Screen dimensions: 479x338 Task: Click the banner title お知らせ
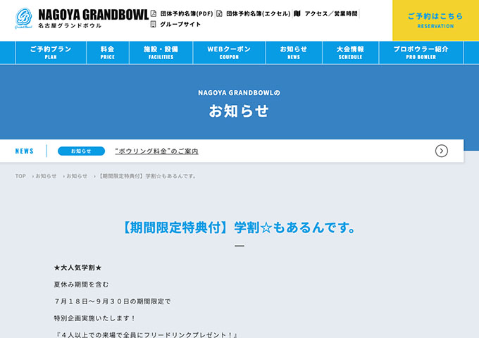tap(239, 111)
